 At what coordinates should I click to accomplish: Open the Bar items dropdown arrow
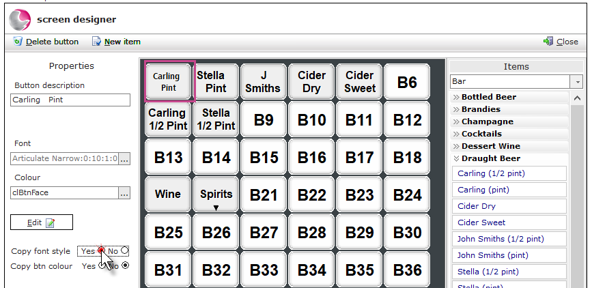[577, 81]
